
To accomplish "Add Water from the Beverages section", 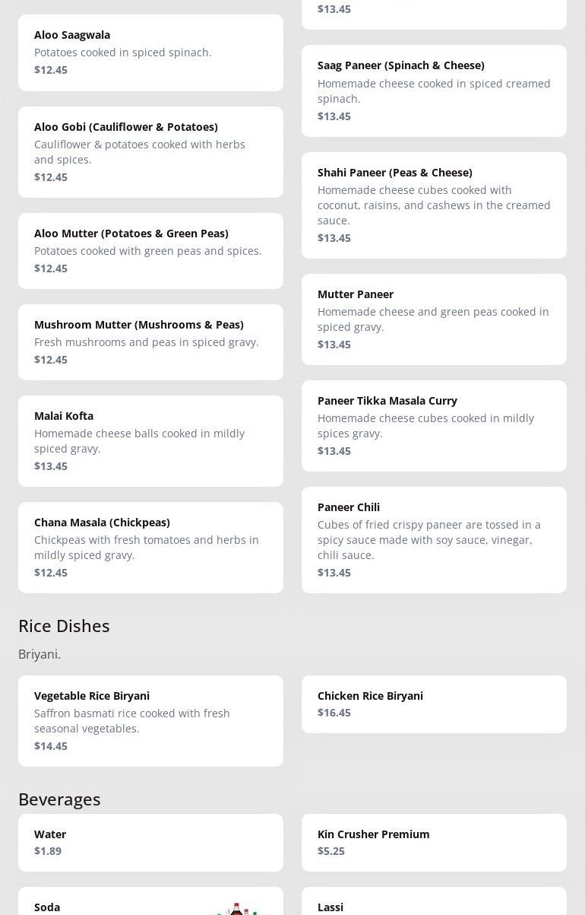I will (x=150, y=842).
